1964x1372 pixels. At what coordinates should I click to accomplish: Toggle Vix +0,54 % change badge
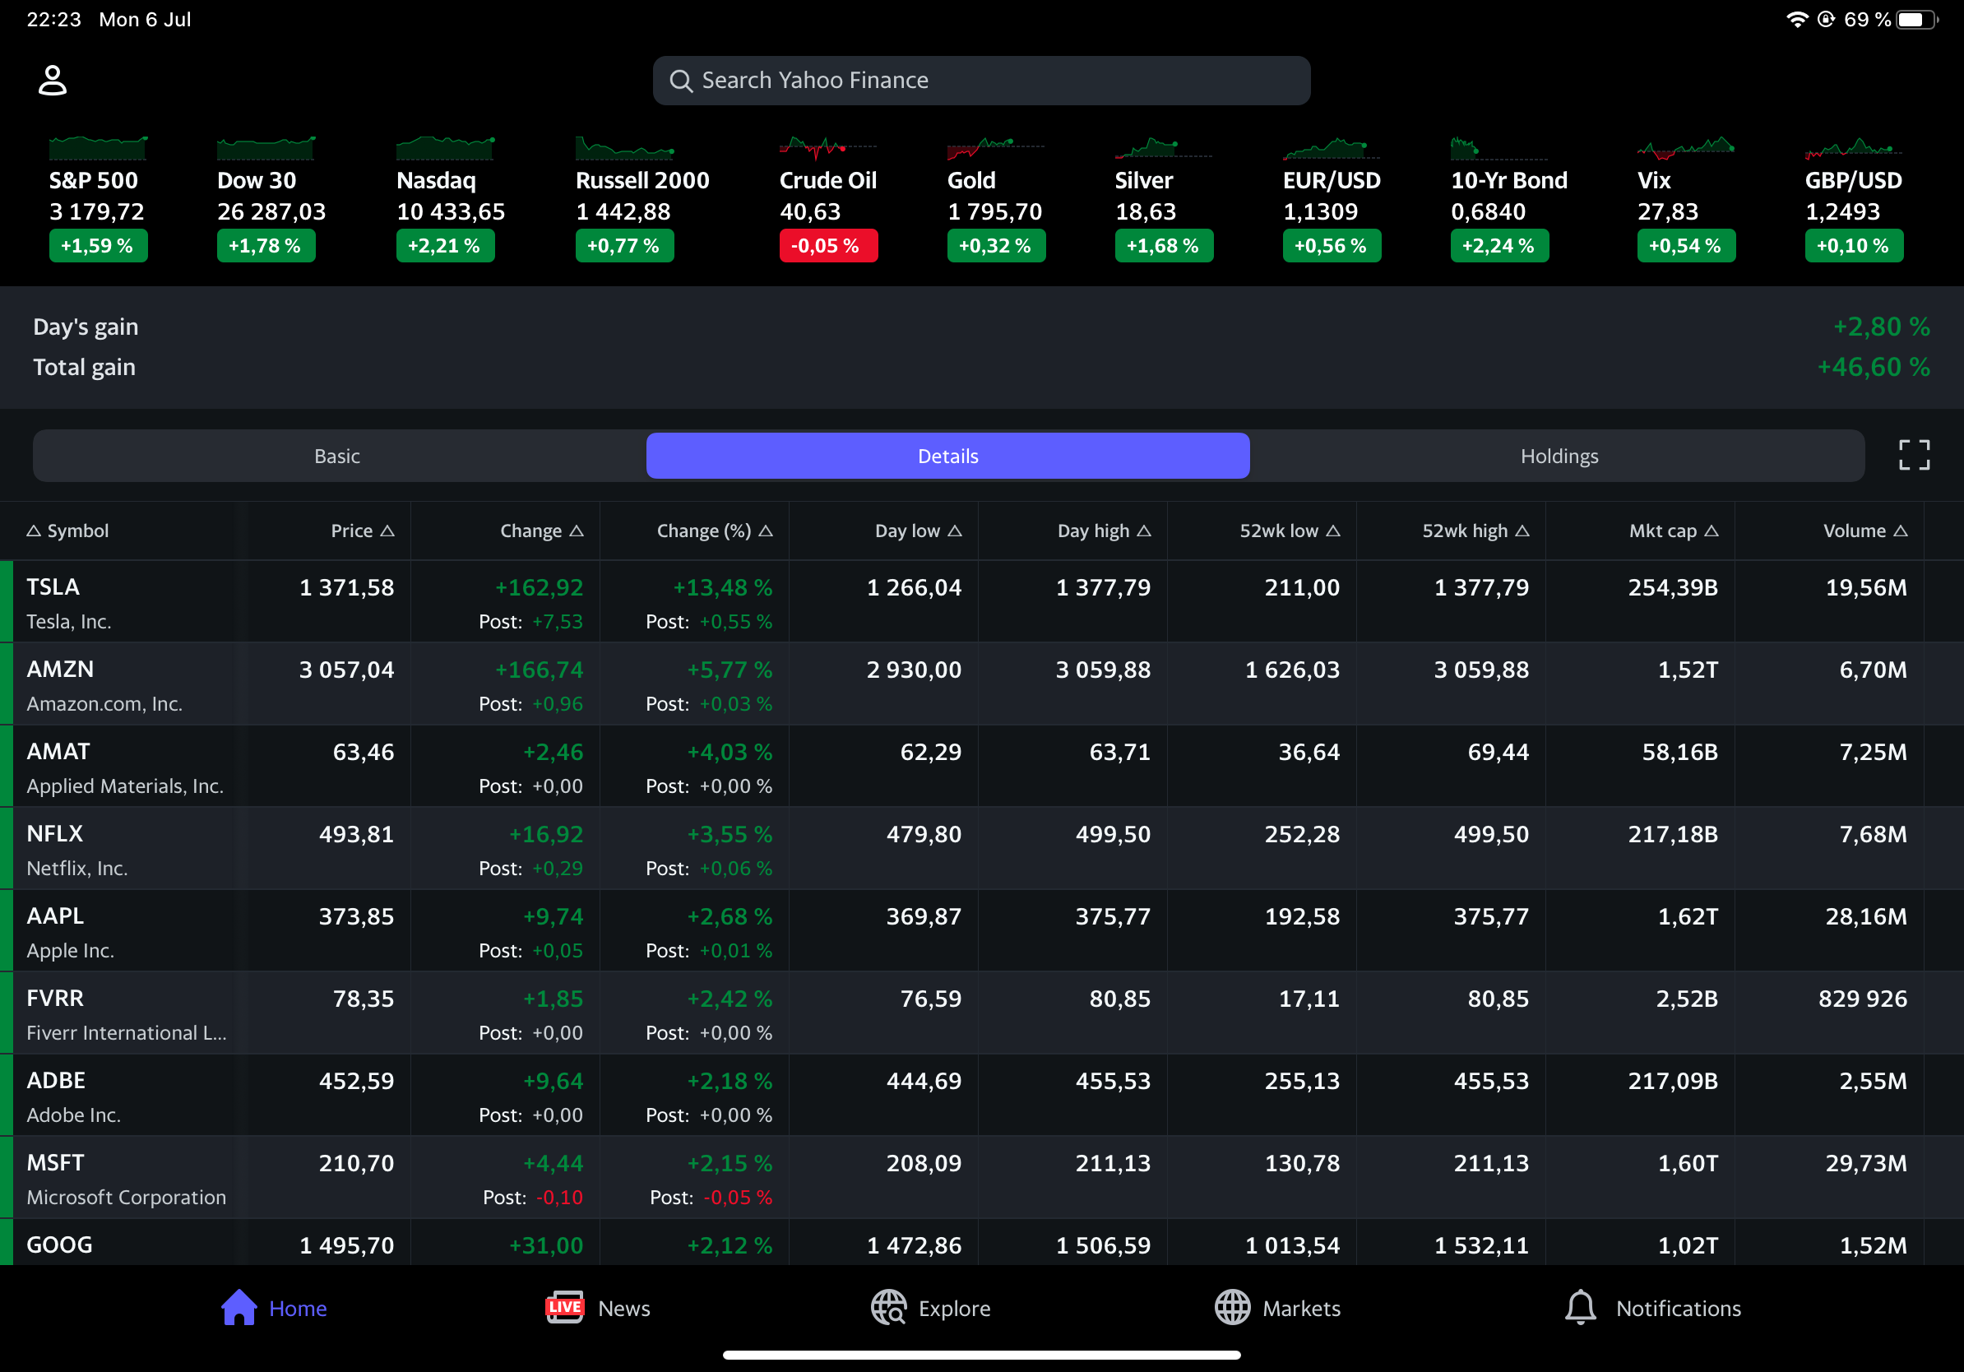tap(1685, 245)
